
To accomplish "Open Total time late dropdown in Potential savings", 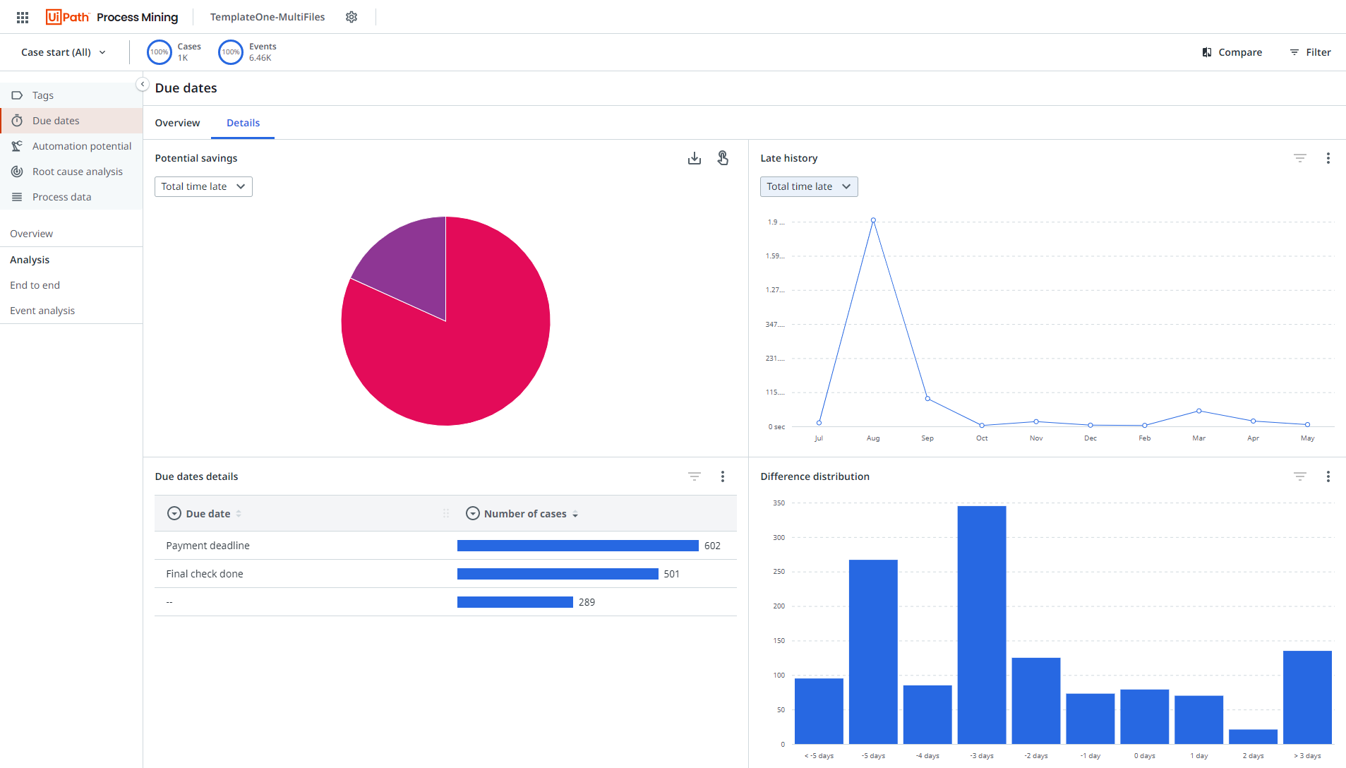I will (203, 186).
